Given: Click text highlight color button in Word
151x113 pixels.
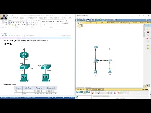Looking at the screenshot, I should point(12,25).
